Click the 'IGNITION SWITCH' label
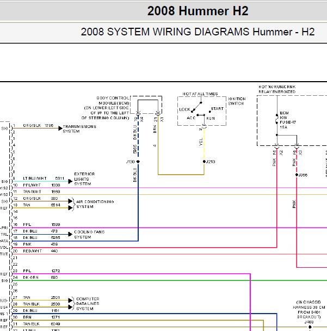 (x=237, y=101)
